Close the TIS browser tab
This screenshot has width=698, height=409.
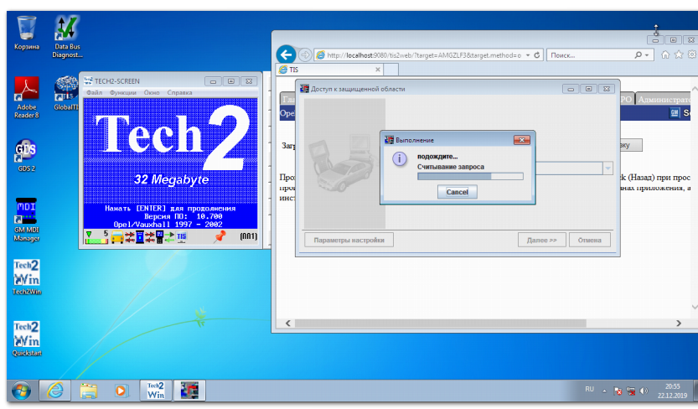[377, 70]
